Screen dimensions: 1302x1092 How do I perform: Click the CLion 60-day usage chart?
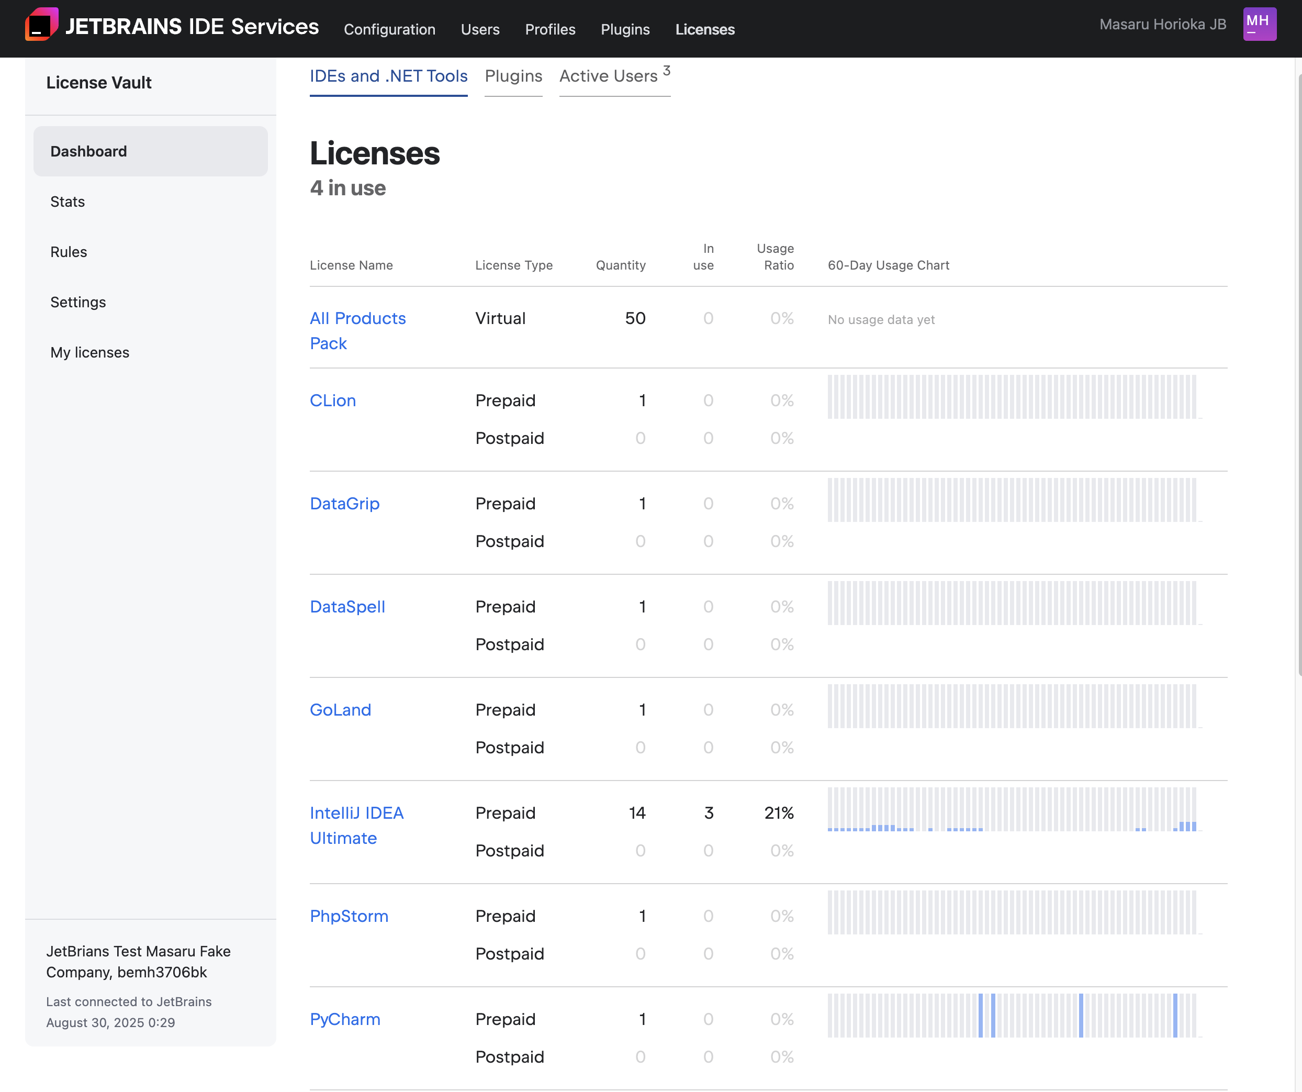click(1014, 397)
